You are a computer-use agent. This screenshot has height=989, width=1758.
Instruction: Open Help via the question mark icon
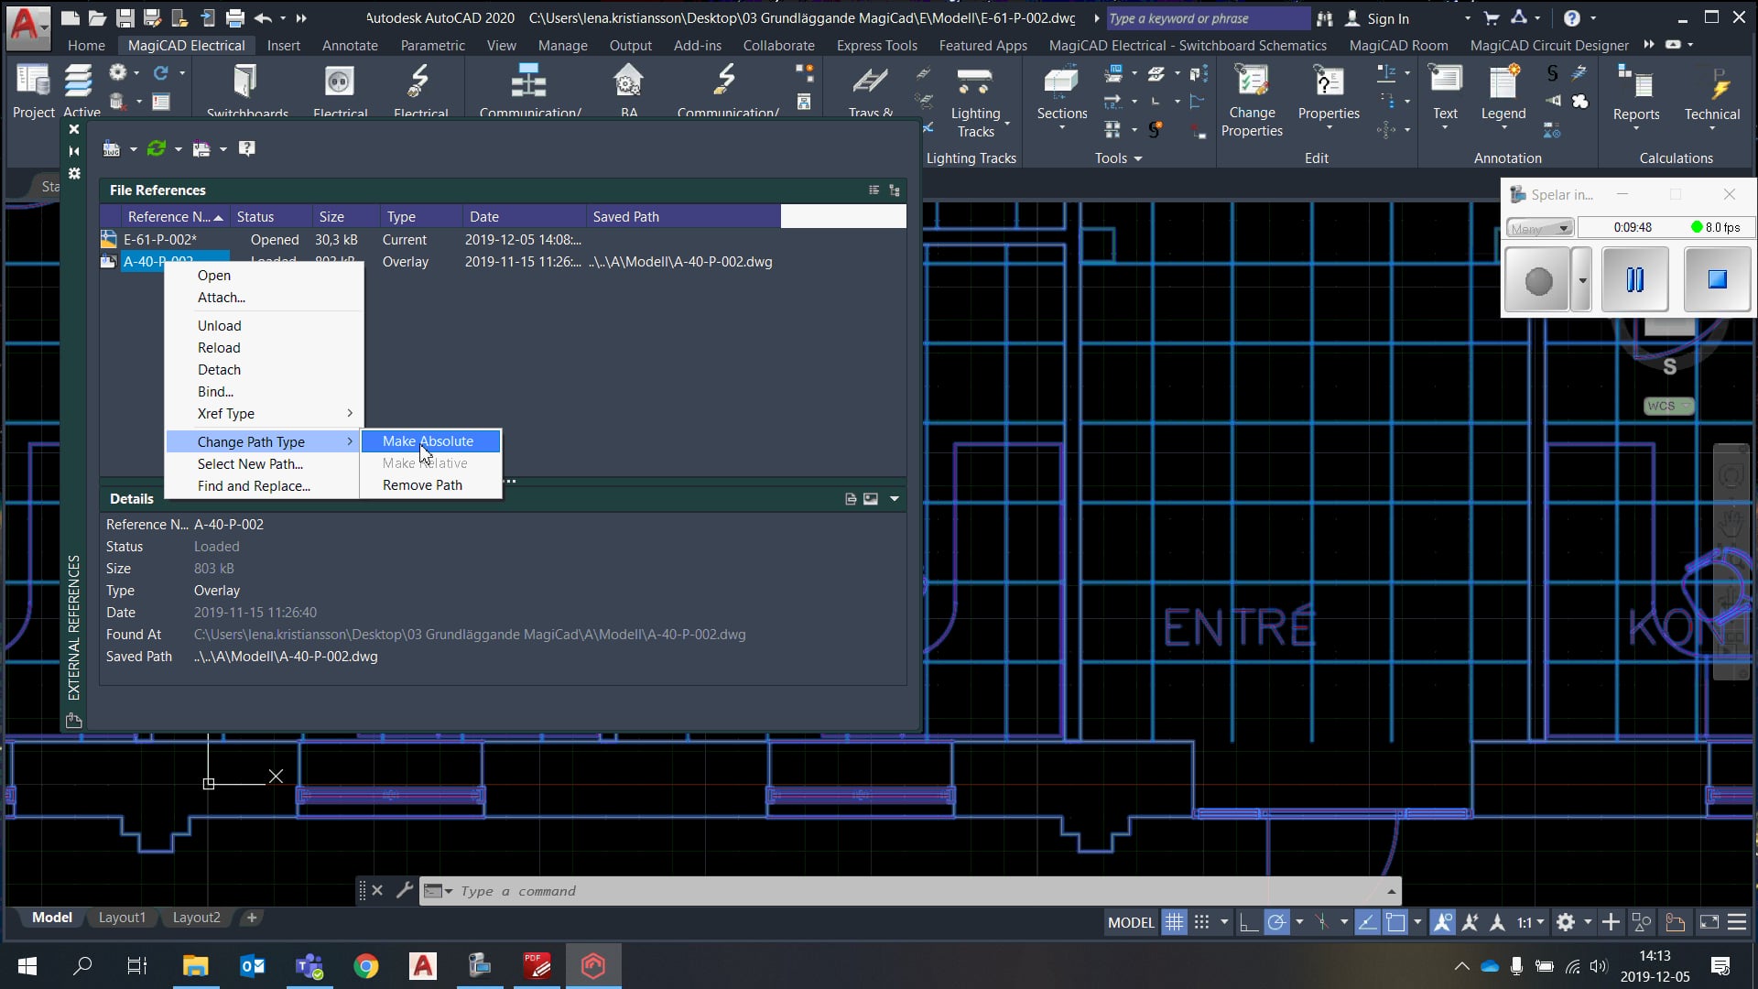[245, 148]
